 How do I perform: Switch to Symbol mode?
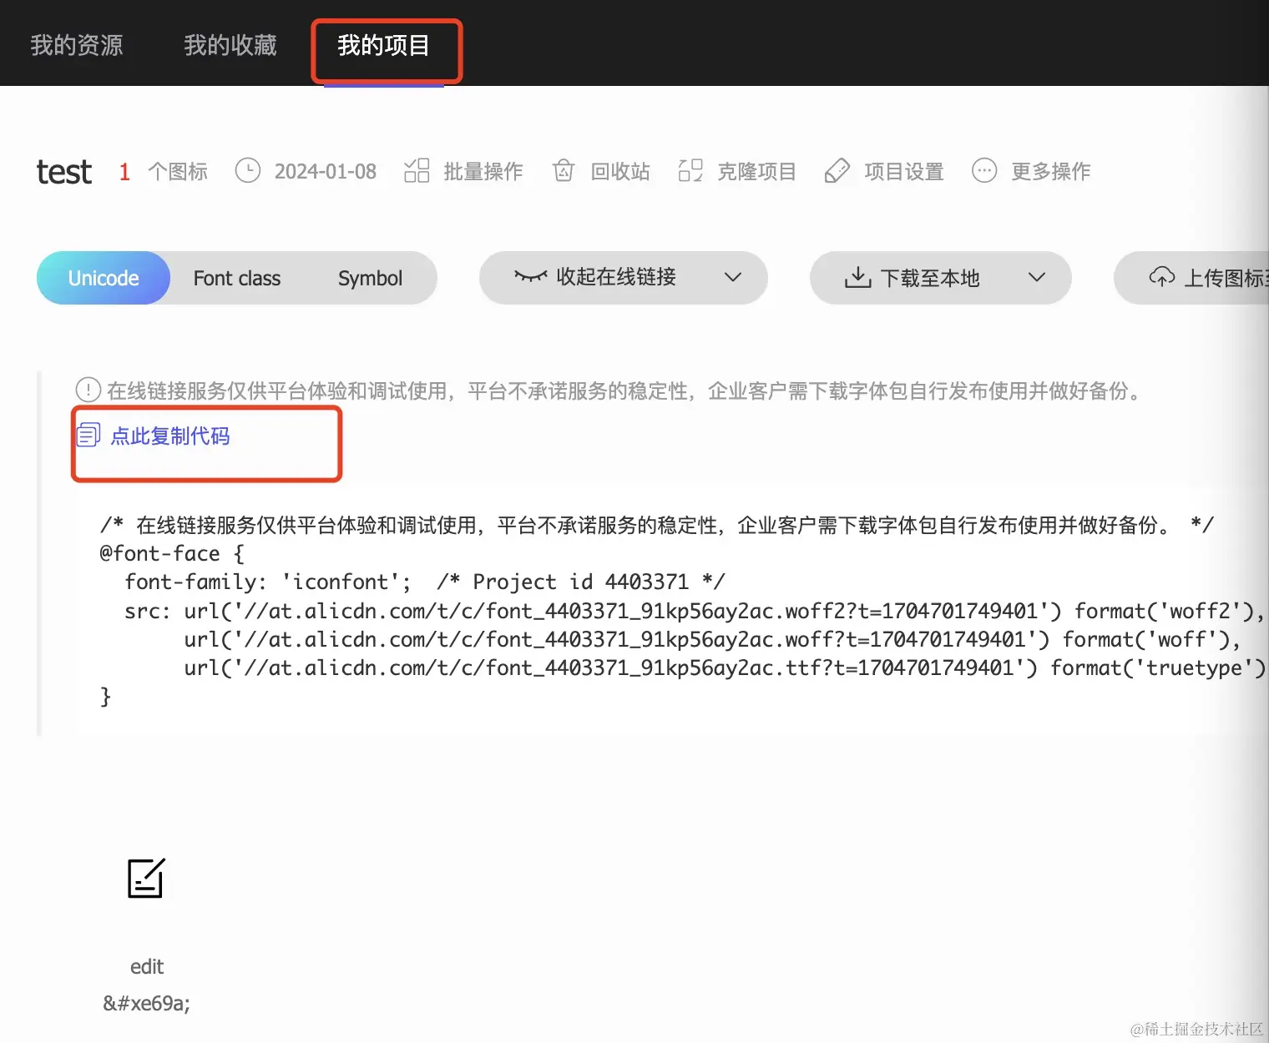pyautogui.click(x=371, y=279)
